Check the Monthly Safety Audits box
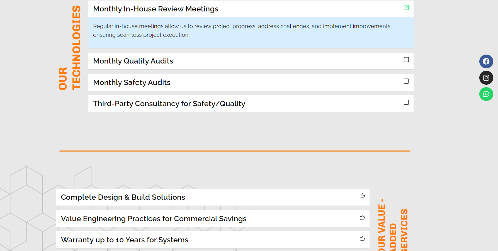Screen dimensions: 498x251 (x=406, y=81)
